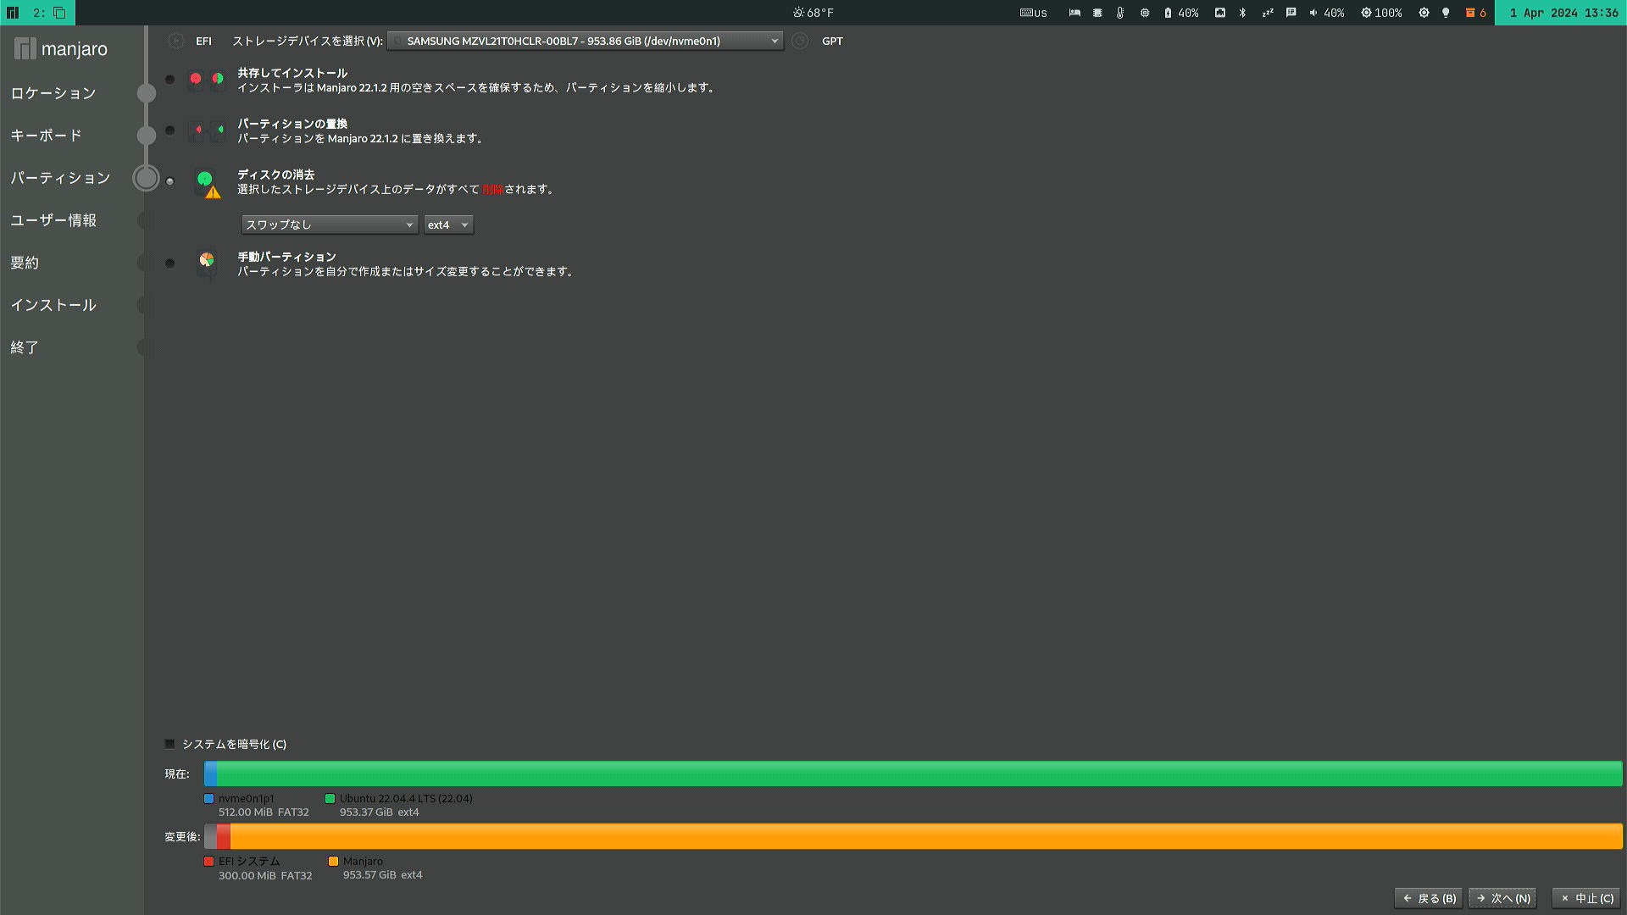Click the green Ubuntu 22.04.4 legend swatch
The height and width of the screenshot is (915, 1627).
coord(330,798)
